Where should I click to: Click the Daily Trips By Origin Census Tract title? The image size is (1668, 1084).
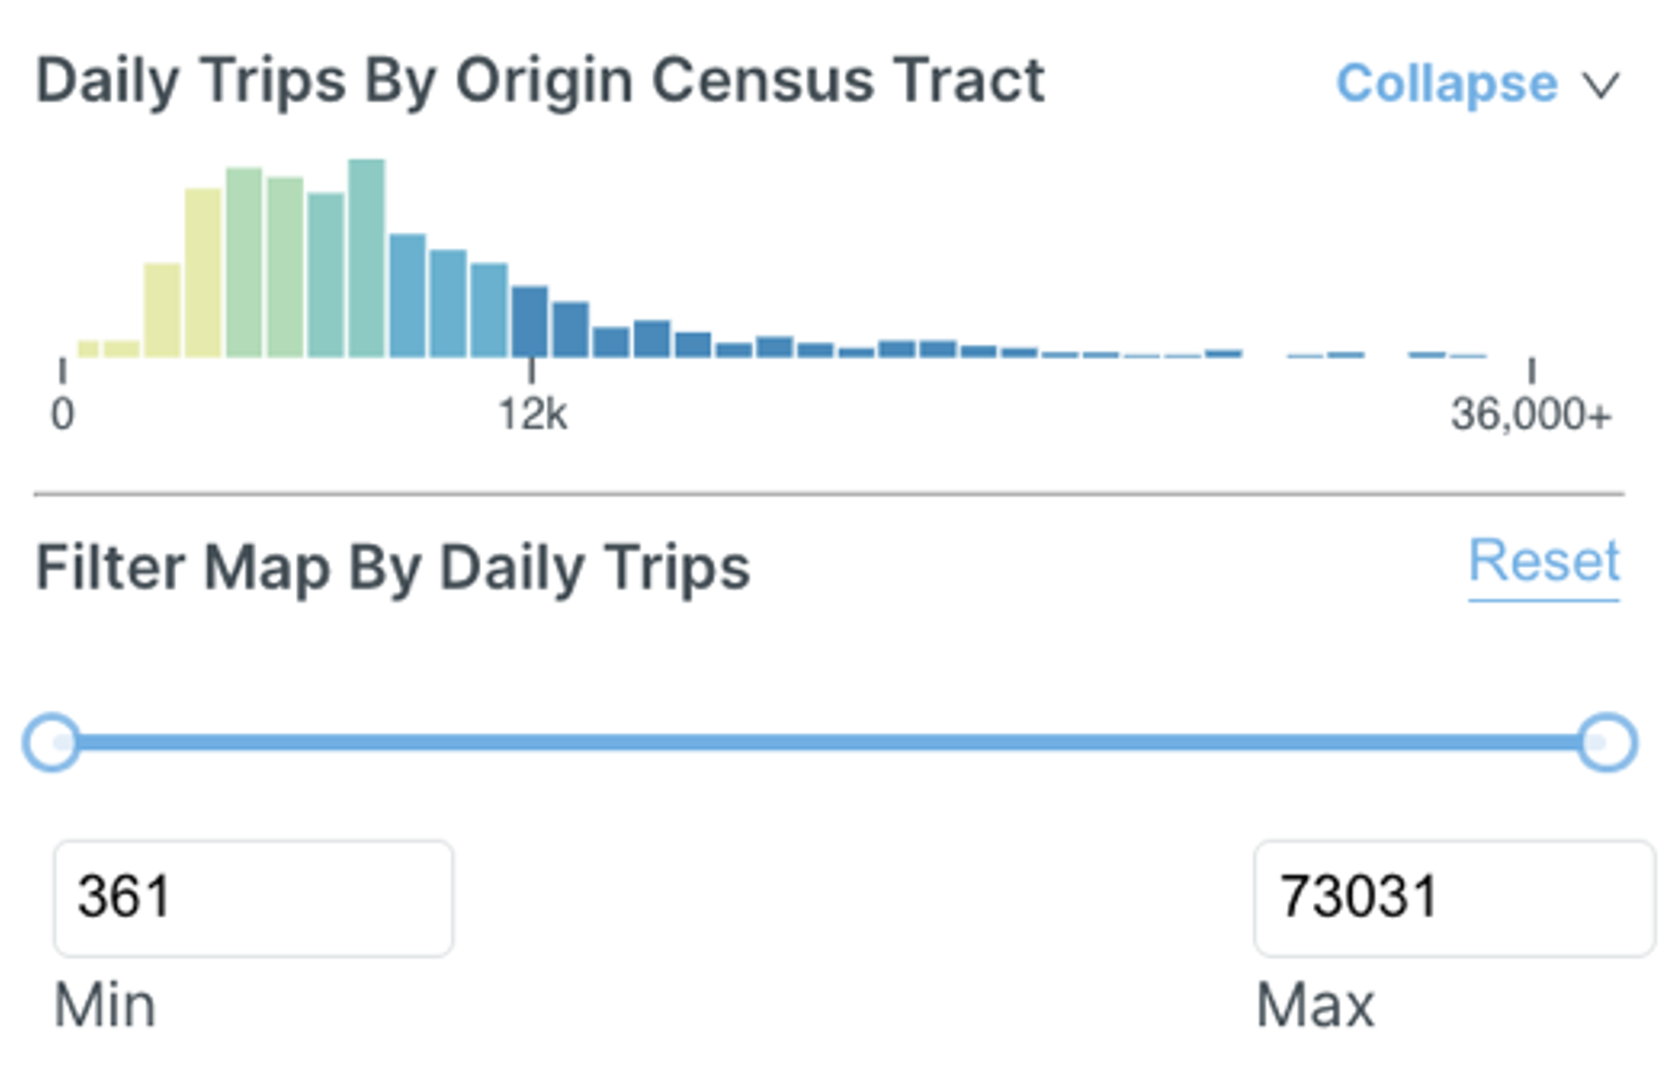pos(540,81)
